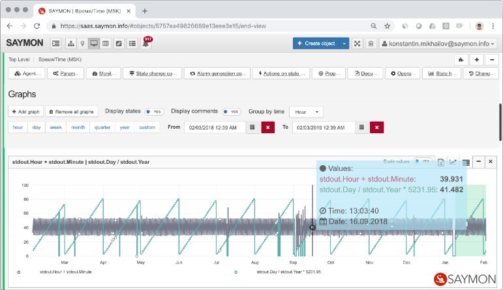Open the konstantin.mikhailov user menu
503x290 pixels.
(438, 44)
